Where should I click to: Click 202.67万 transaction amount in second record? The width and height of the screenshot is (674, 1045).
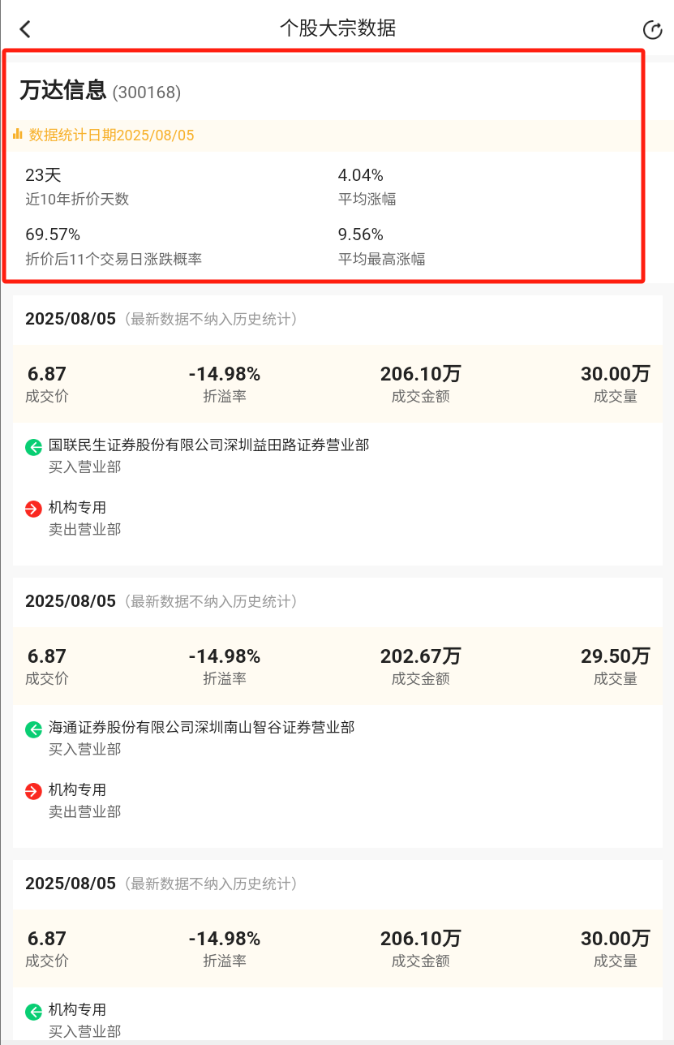pos(420,656)
